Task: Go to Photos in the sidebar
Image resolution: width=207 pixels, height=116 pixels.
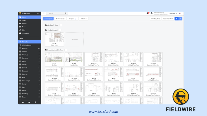Action: point(24,24)
